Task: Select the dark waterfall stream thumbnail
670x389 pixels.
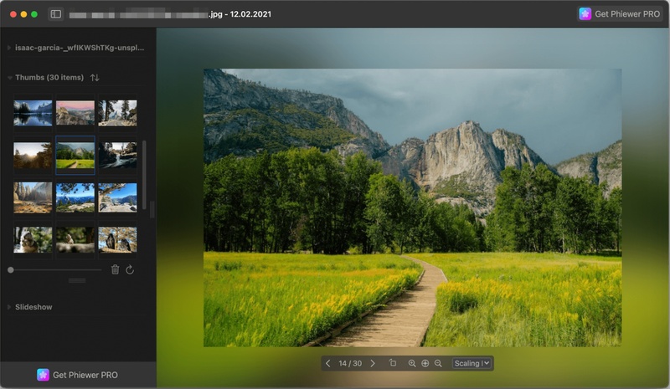Action: click(117, 156)
